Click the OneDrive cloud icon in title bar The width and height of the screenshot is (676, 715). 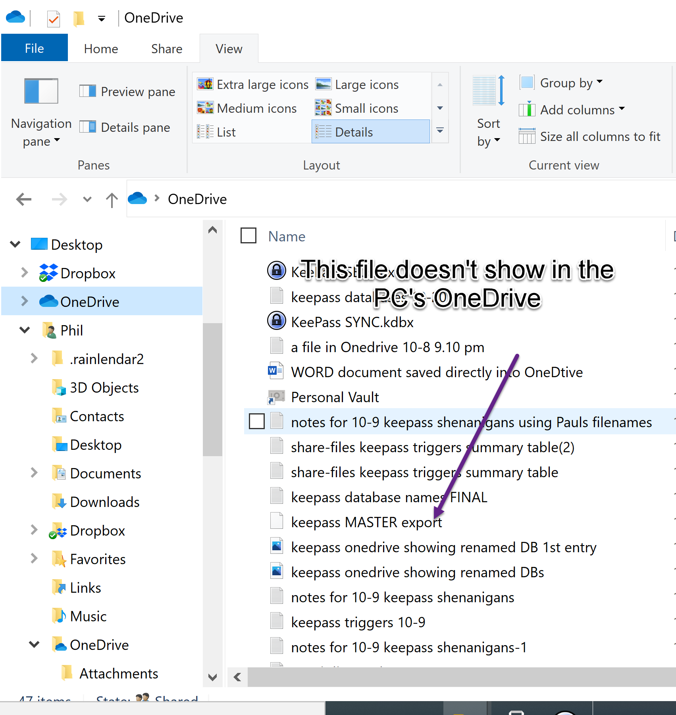15,17
